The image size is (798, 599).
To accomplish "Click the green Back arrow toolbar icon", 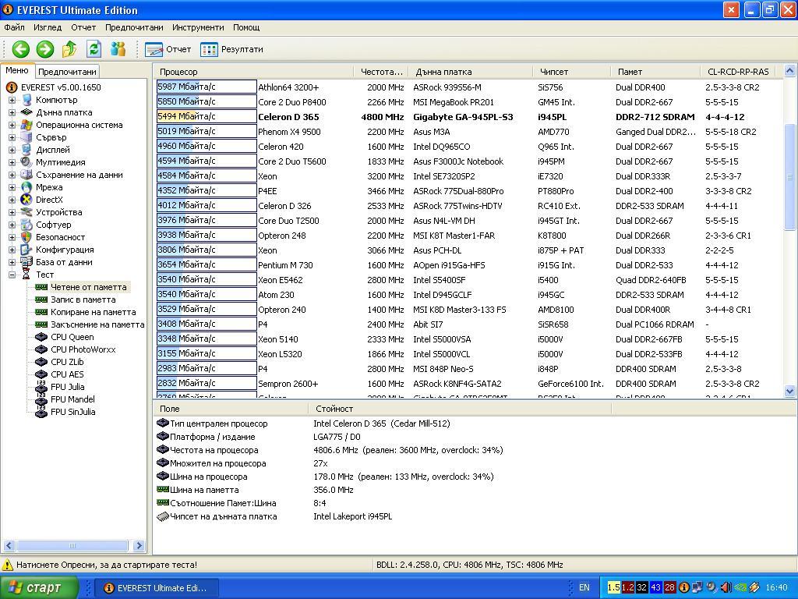I will (x=21, y=49).
